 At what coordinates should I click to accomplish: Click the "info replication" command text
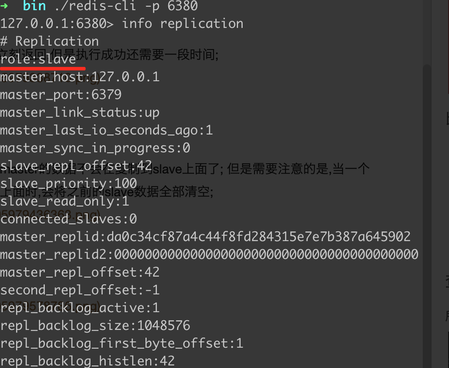pyautogui.click(x=183, y=24)
